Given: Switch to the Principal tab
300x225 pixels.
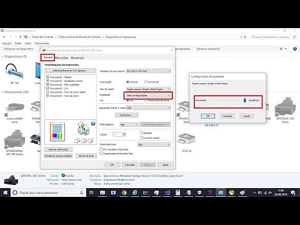Looking at the screenshot, I should tap(48, 57).
